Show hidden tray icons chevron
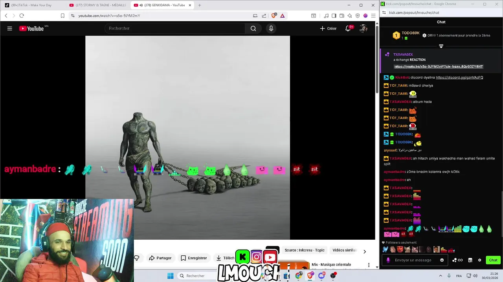The image size is (503, 282). click(441, 276)
